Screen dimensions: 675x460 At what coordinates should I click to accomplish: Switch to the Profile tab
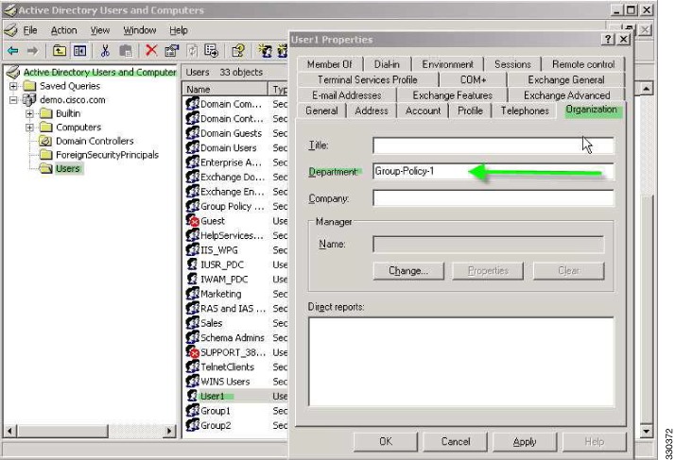click(470, 111)
